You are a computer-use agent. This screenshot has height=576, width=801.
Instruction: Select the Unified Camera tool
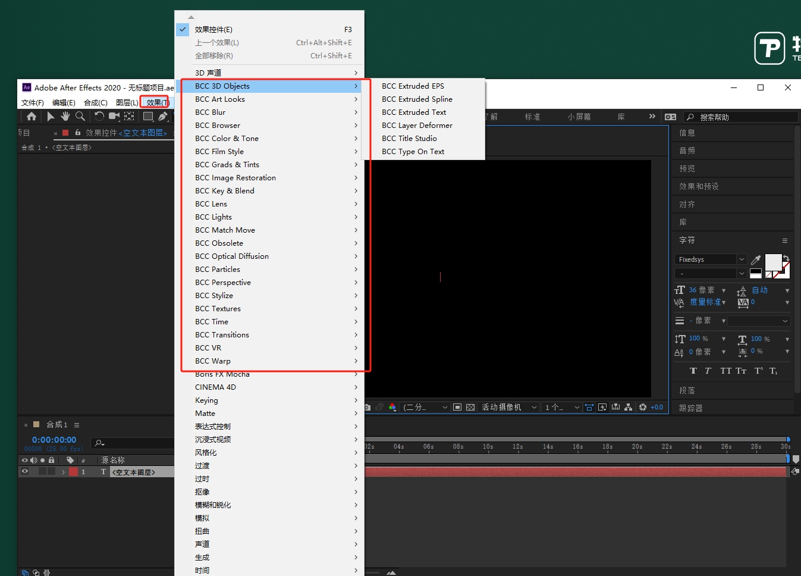[114, 117]
